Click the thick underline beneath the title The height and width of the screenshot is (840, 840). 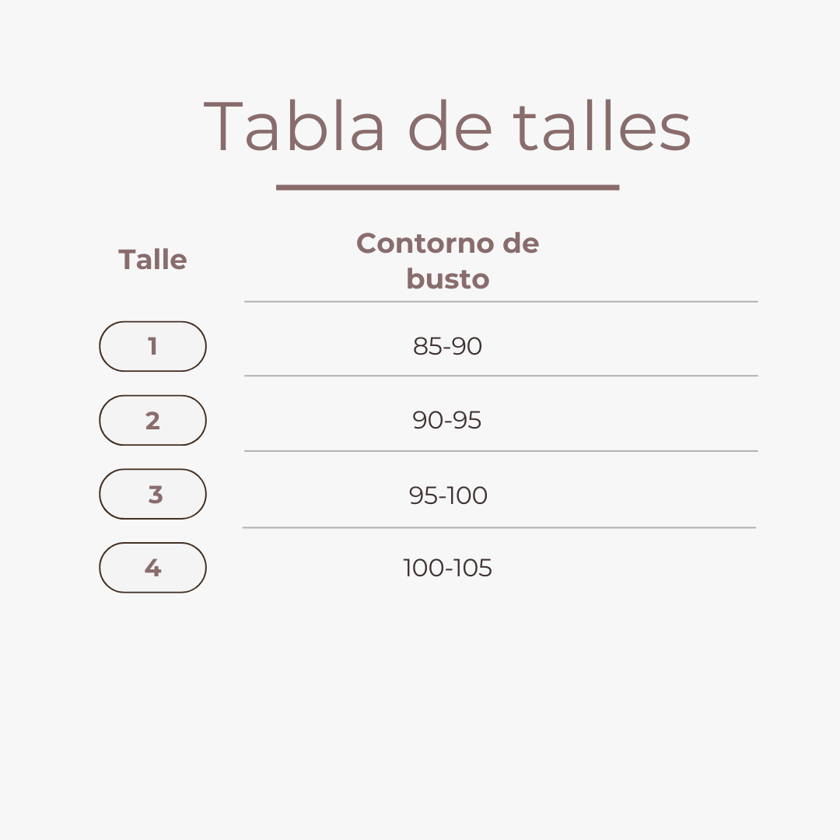[447, 187]
